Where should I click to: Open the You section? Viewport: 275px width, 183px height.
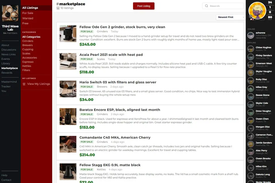coord(4,91)
